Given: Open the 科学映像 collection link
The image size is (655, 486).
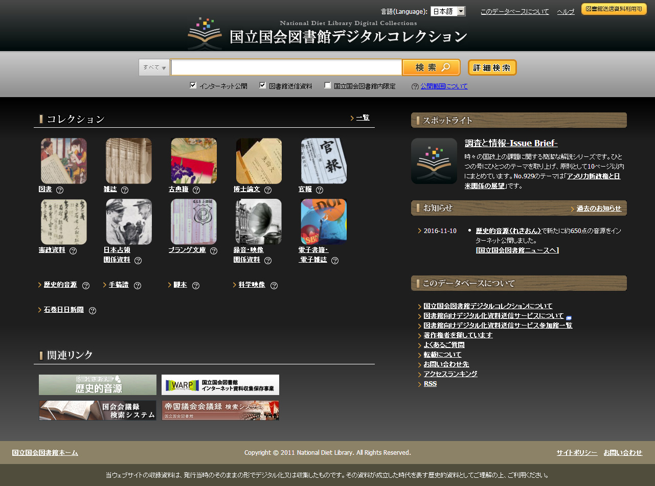Looking at the screenshot, I should click(x=252, y=285).
